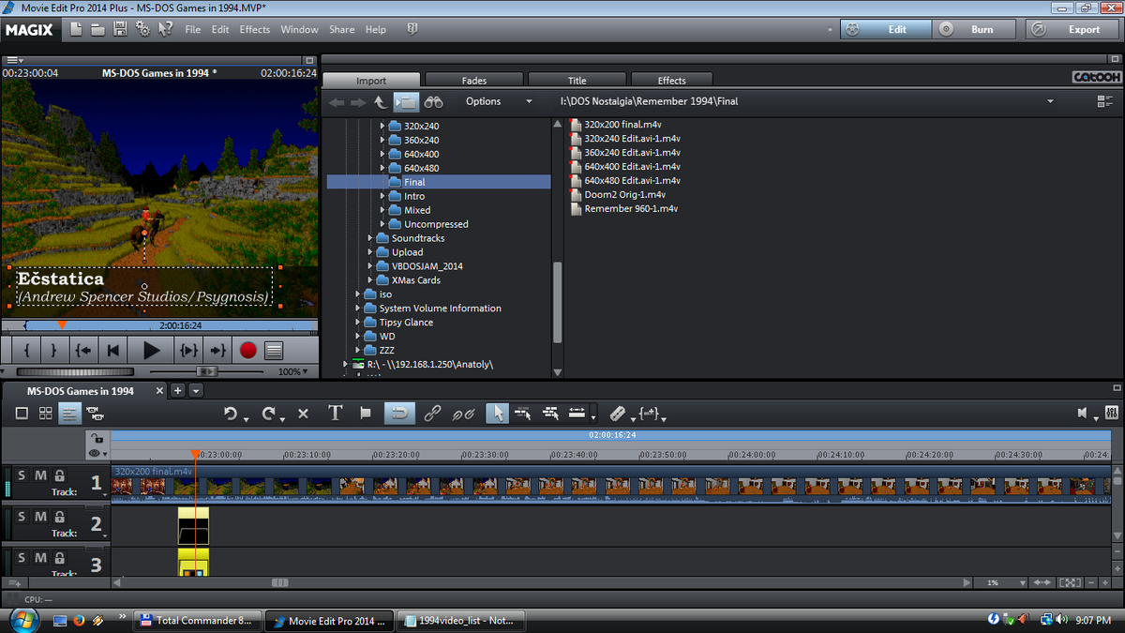1125x633 pixels.
Task: Switch to timeline mode view icon
Action: click(70, 414)
